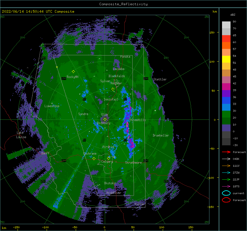Click the Sylvan label on map
Viewport: 247px width, 231px height.
tap(105, 81)
